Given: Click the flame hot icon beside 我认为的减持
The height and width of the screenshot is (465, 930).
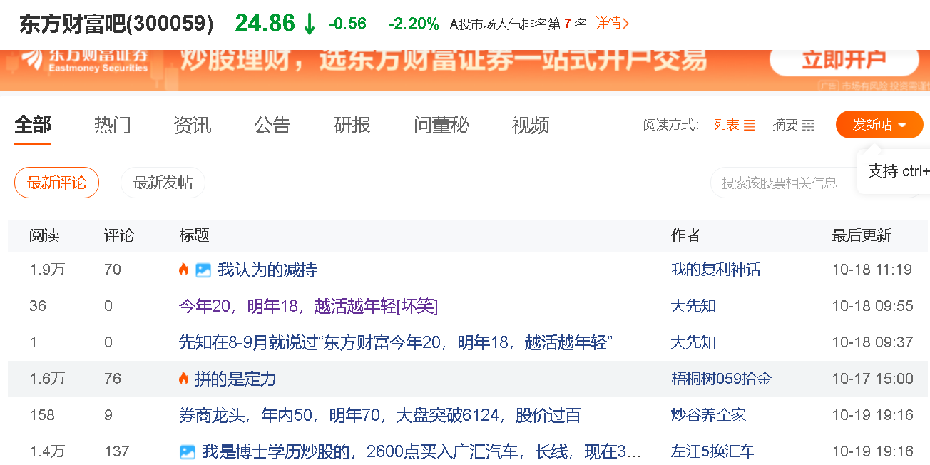Looking at the screenshot, I should tap(183, 270).
